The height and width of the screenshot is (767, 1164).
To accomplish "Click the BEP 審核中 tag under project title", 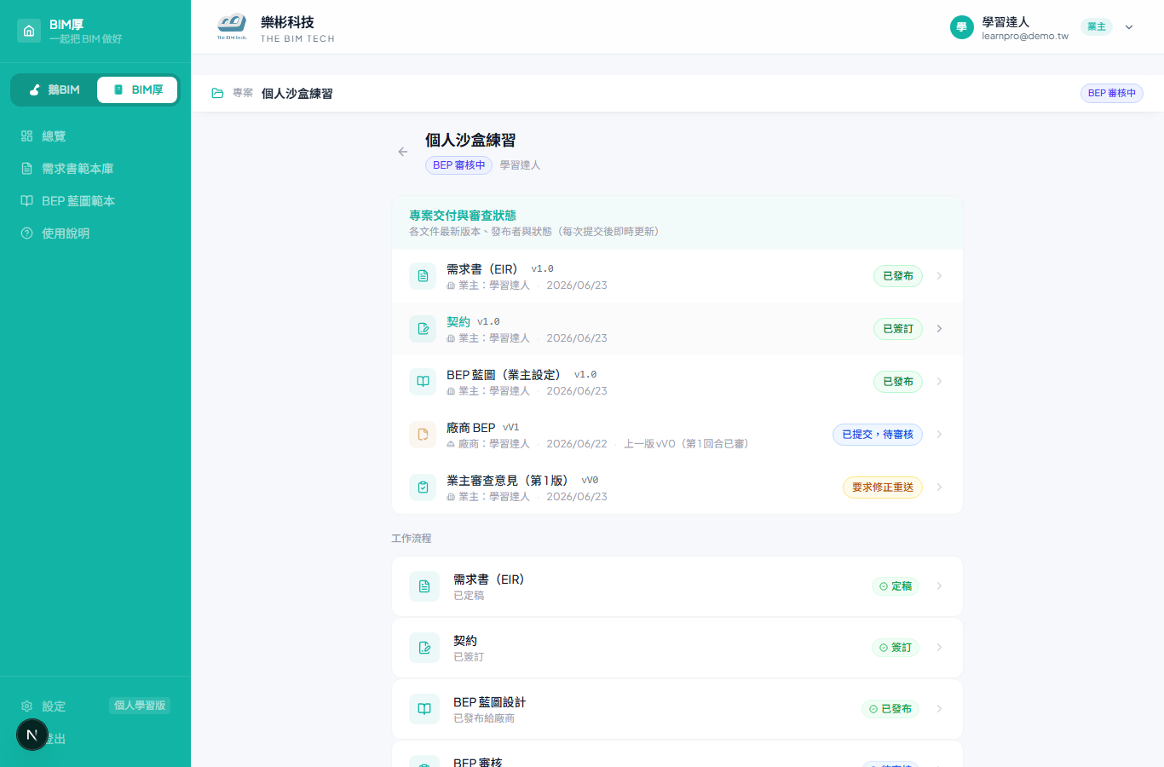I will (x=458, y=165).
